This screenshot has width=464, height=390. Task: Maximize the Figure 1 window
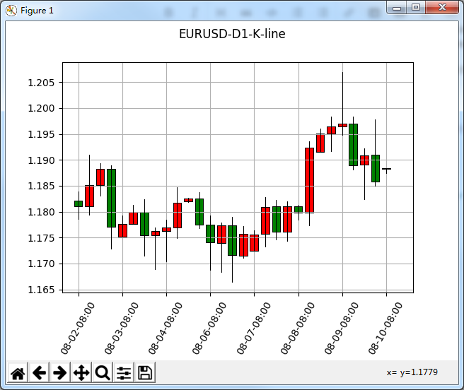[x=416, y=8]
